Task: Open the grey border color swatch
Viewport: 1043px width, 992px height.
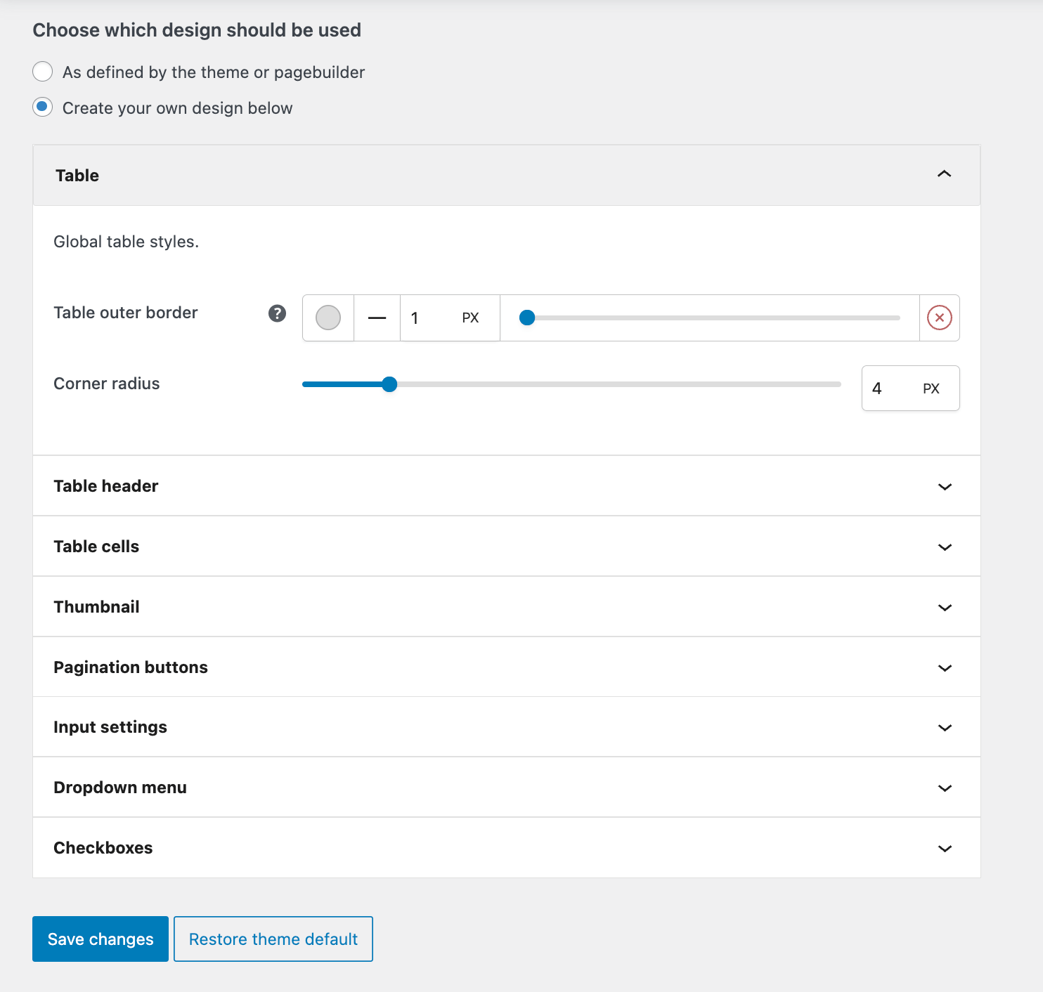Action: [x=328, y=318]
